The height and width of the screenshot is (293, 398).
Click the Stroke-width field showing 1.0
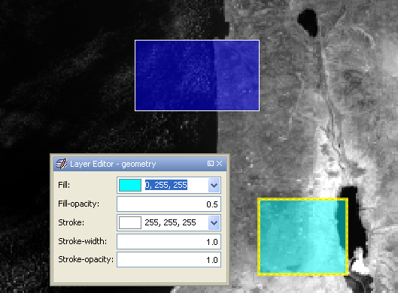169,242
